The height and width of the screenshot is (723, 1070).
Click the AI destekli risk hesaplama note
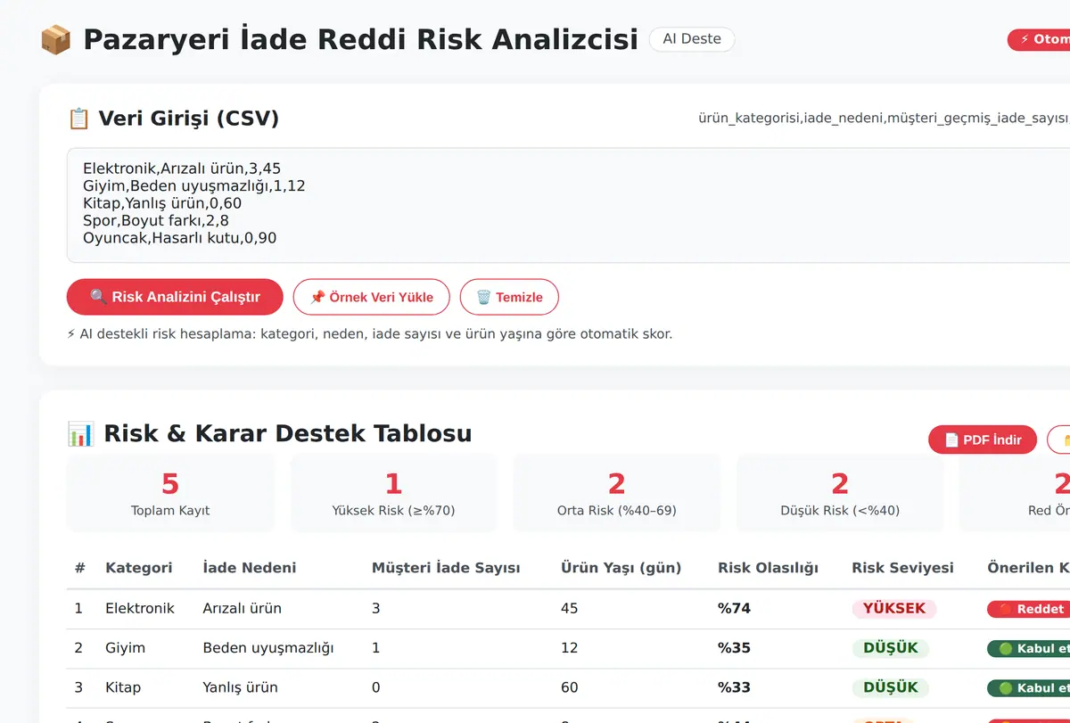pos(370,334)
